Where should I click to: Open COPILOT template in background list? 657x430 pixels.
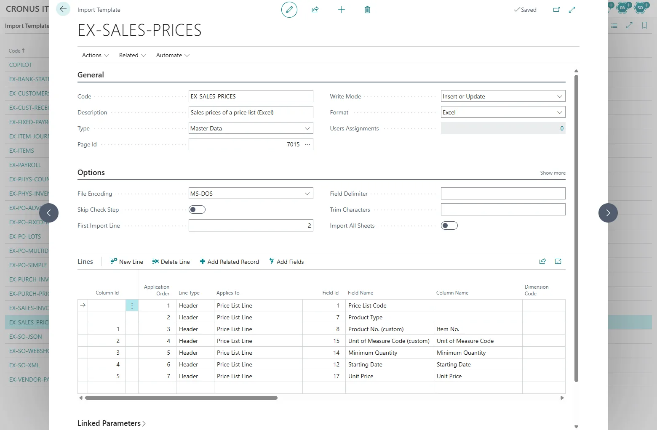(21, 65)
